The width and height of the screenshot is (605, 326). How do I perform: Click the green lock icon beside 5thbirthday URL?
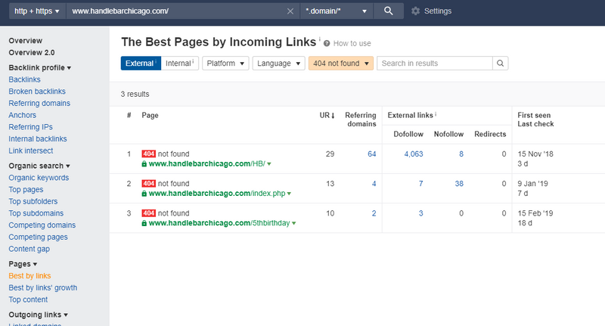(x=144, y=223)
